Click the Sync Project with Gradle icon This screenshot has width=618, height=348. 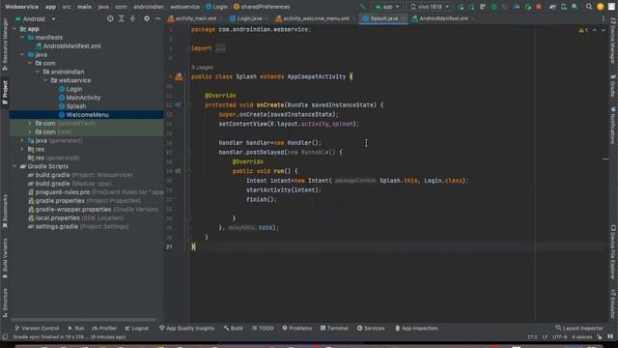pyautogui.click(x=552, y=7)
